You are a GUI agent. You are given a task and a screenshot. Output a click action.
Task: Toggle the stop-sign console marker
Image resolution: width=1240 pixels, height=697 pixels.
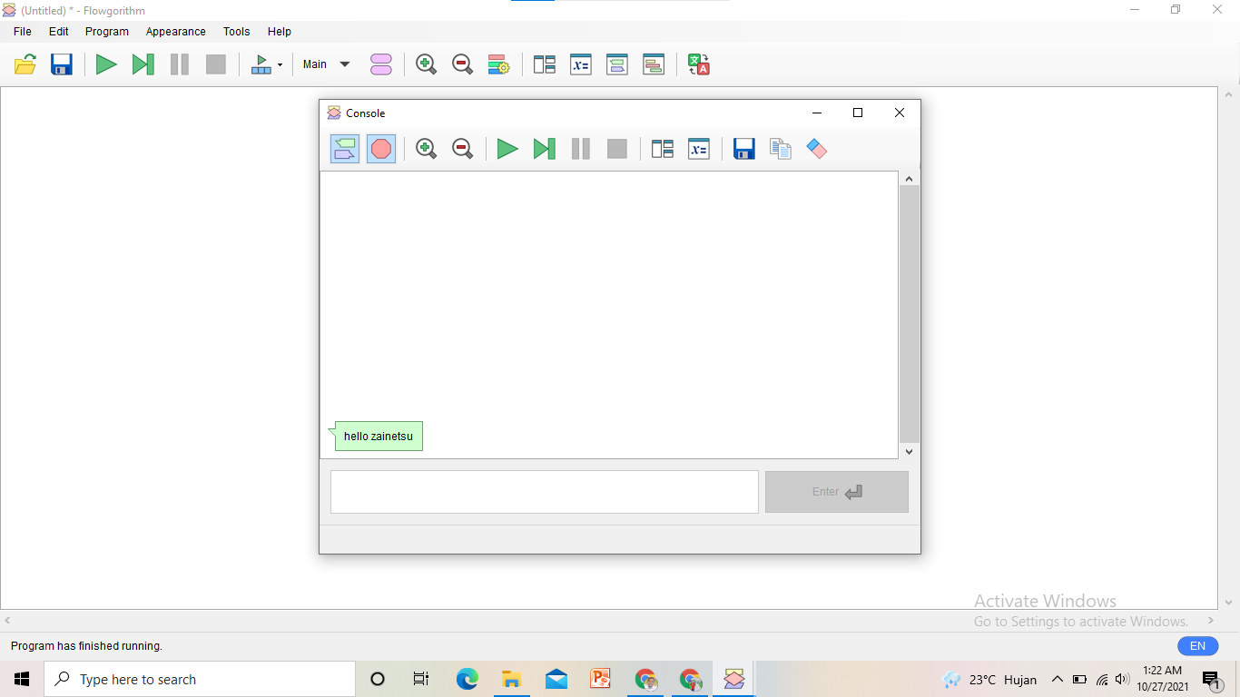click(x=380, y=149)
